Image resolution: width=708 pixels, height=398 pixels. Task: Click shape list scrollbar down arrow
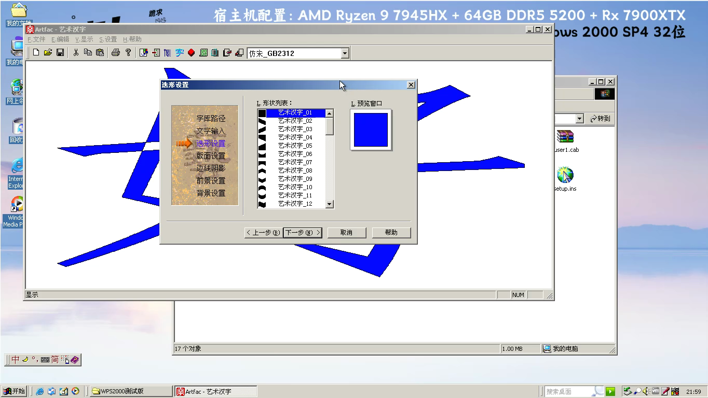point(329,204)
